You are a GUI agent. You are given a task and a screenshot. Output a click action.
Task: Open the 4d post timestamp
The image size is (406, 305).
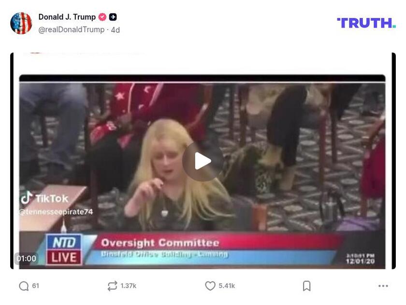[x=116, y=30]
